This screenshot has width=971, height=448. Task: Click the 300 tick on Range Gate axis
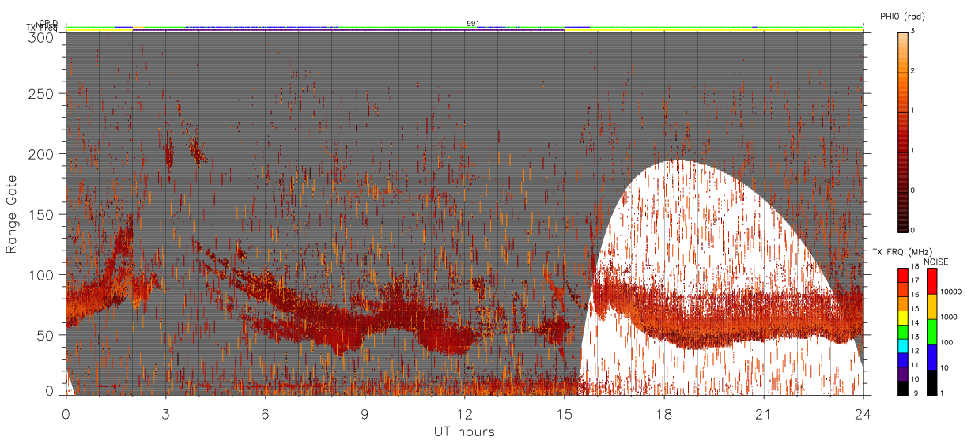coord(43,36)
